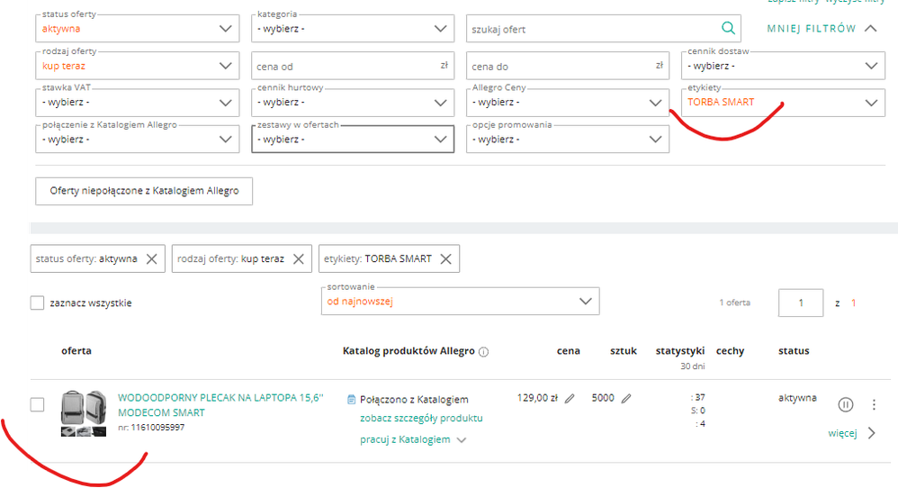The width and height of the screenshot is (898, 488).
Task: Click info icon beside Katalog produktów Allegro
Action: pos(484,352)
